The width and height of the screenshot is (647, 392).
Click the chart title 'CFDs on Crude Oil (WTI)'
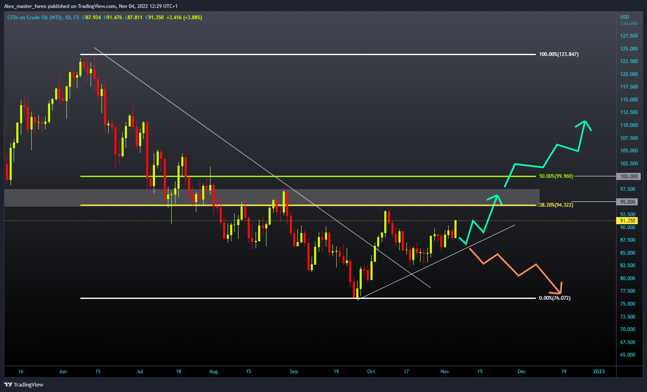[35, 18]
